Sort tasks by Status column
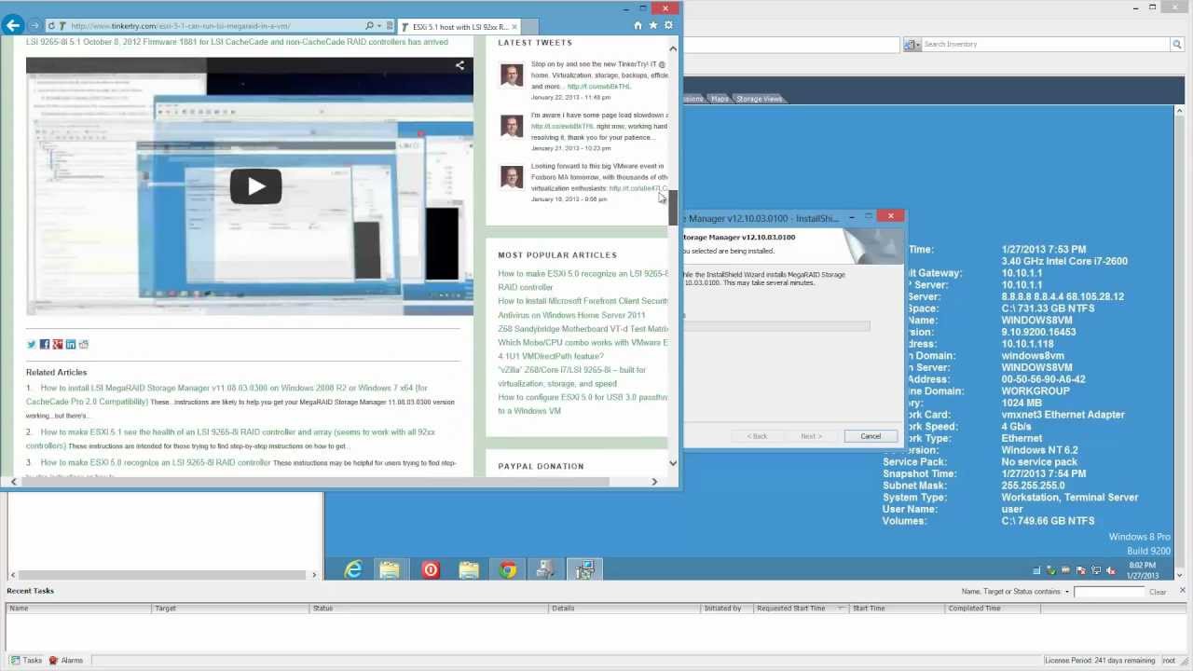This screenshot has height=671, width=1193. coord(429,609)
